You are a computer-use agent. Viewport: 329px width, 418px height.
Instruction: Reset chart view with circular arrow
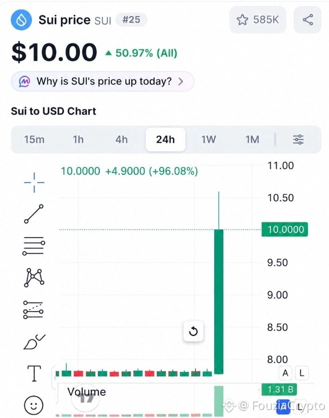(x=193, y=331)
